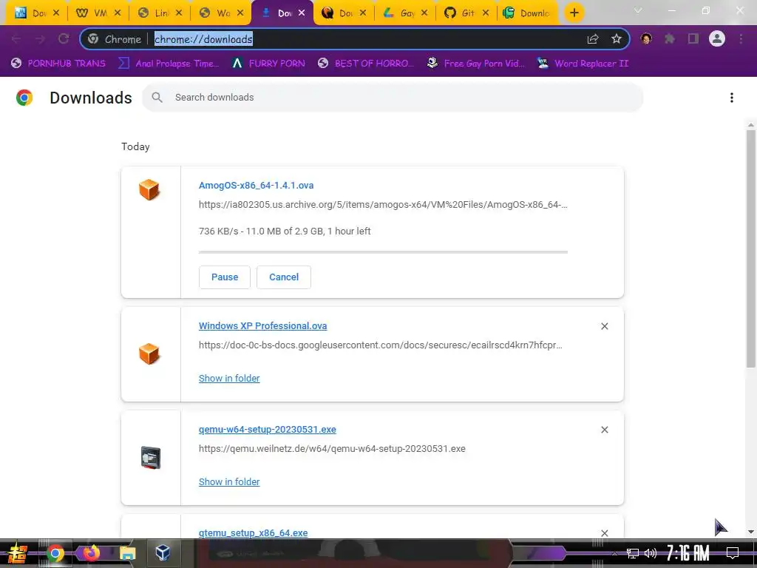This screenshot has width=757, height=568.
Task: Click the qemu-w64-setup file icon
Action: [x=151, y=457]
